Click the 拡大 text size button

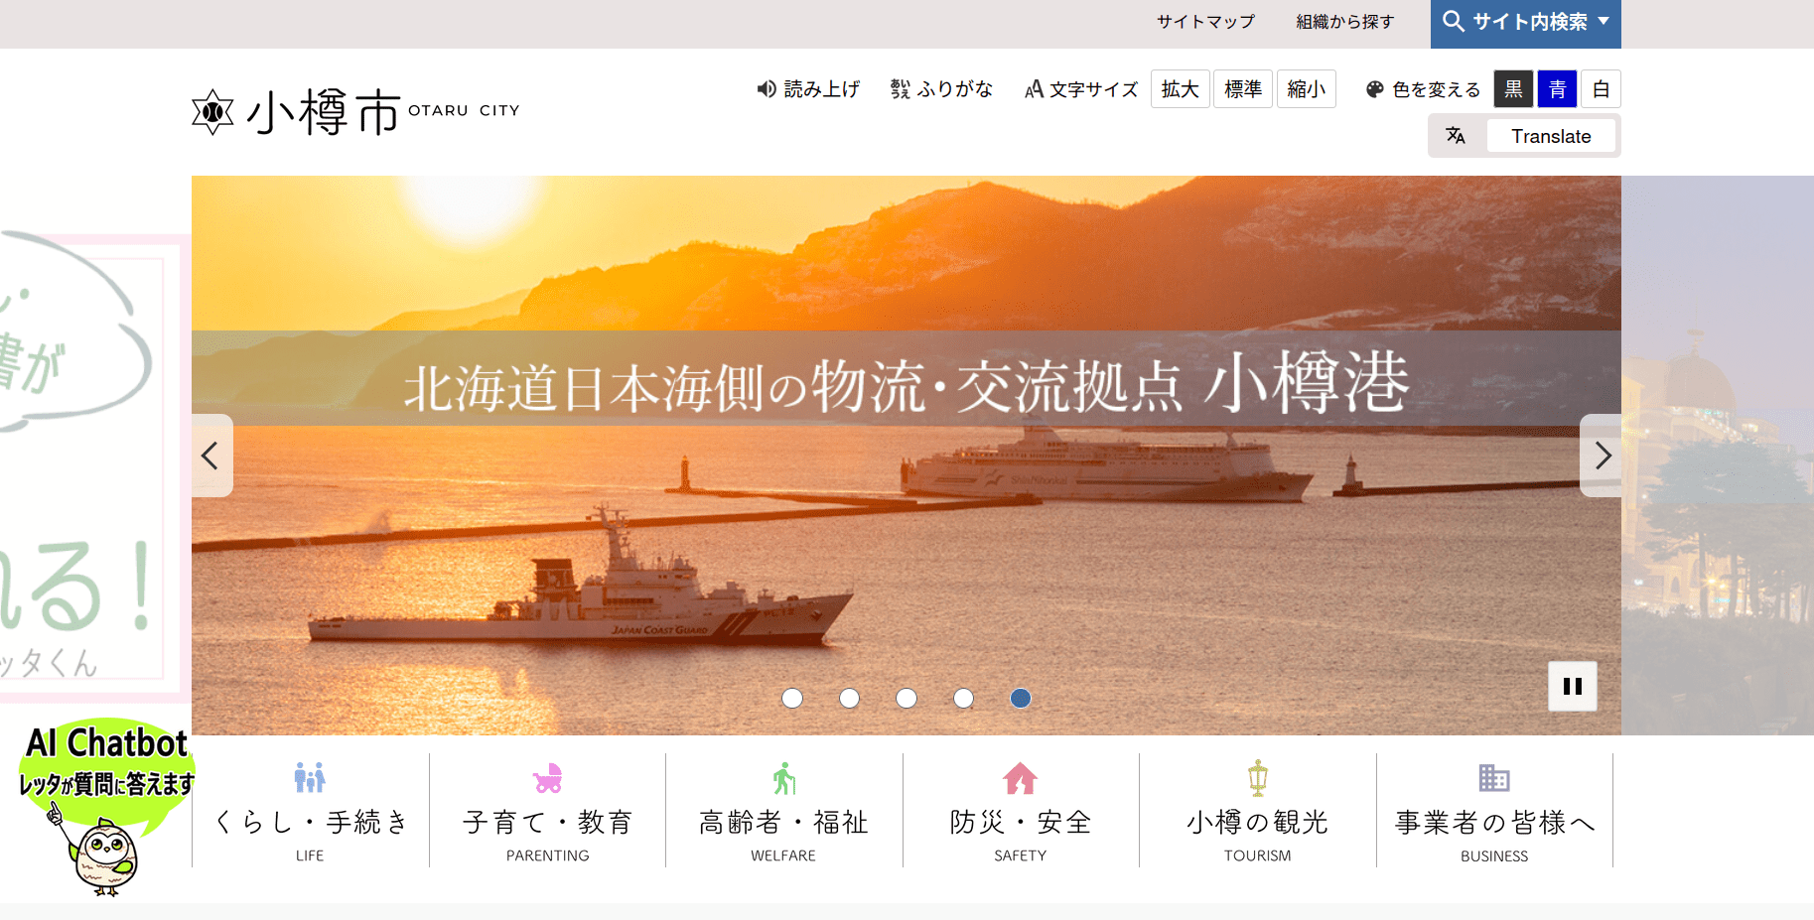pyautogui.click(x=1180, y=89)
